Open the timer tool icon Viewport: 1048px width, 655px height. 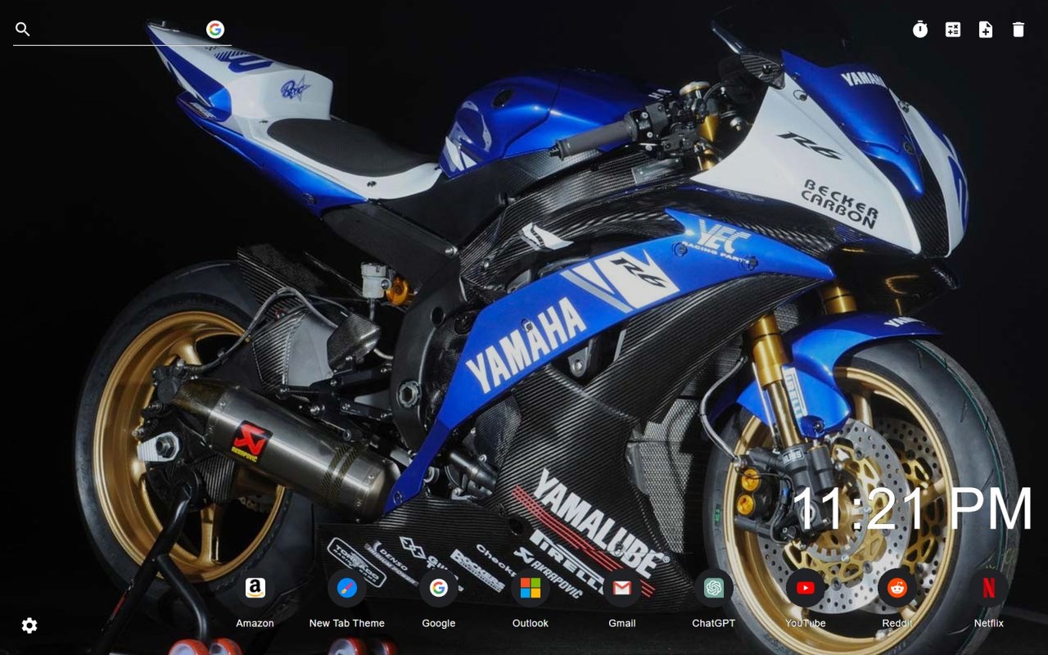point(920,29)
